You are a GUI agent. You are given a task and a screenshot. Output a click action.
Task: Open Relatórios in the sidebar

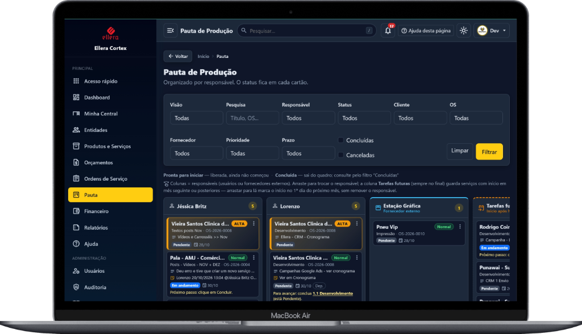110,227
